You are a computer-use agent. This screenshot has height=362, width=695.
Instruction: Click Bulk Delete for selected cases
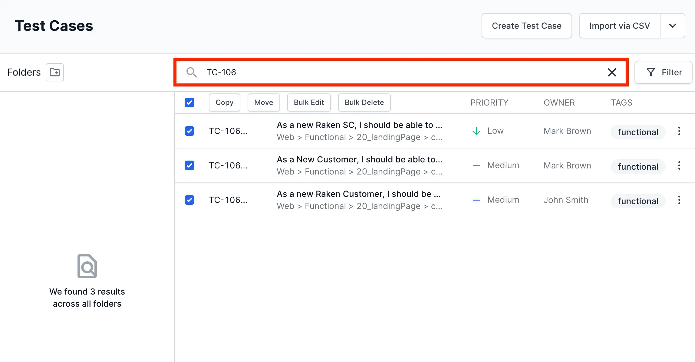[x=364, y=103]
